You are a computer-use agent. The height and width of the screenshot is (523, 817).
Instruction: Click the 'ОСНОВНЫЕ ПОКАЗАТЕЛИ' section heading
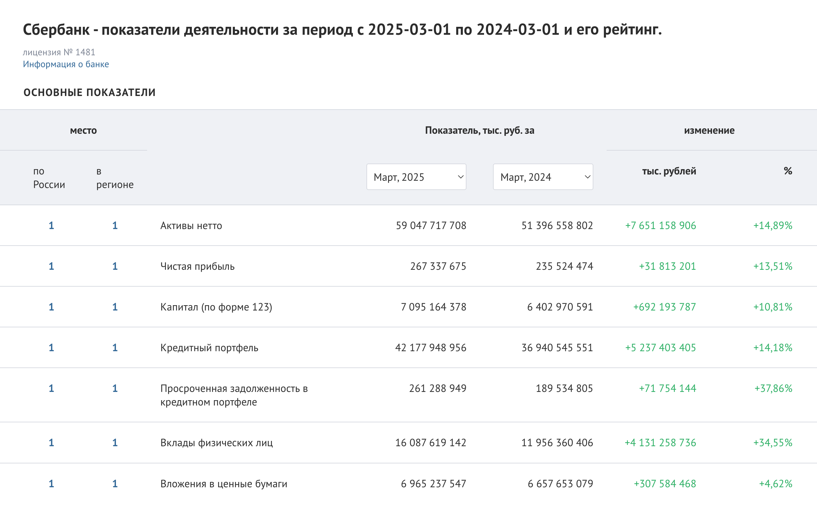pyautogui.click(x=89, y=92)
